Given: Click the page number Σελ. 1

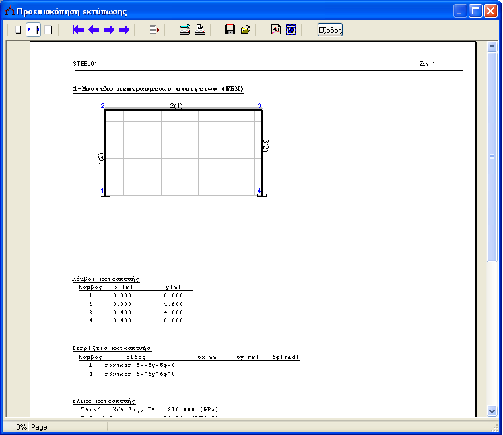Looking at the screenshot, I should click(x=427, y=64).
